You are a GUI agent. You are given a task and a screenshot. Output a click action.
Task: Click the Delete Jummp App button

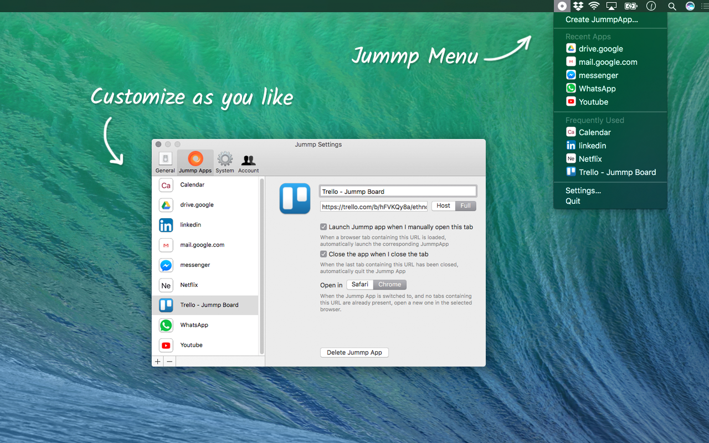pos(354,353)
